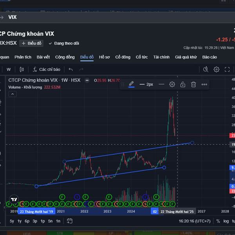Viewport: 235px width, 235px height.
Task: Select lower trend line's left endpoint handle
Action: (x=36, y=186)
